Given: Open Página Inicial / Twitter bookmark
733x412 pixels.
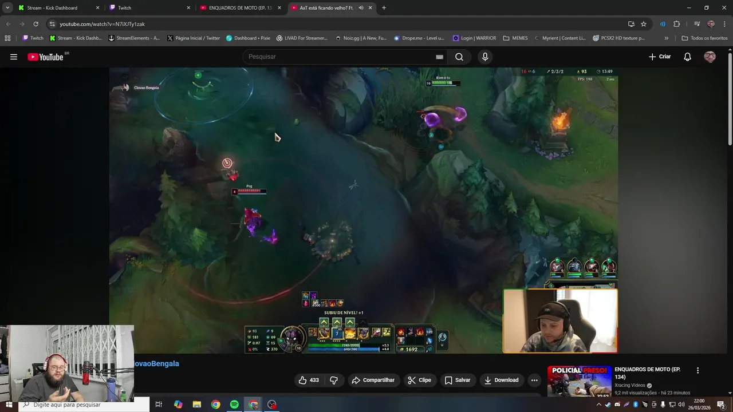Looking at the screenshot, I should [194, 38].
